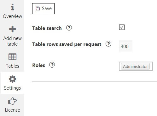The image size is (157, 116).
Task: Uncheck the Table search checkbox
Action: [122, 27]
